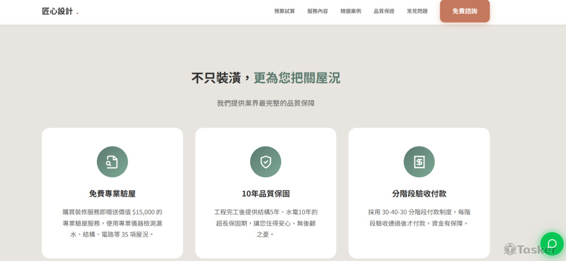The height and width of the screenshot is (261, 566).
Task: Click the shield checkmark icon for 10年品質保固
Action: 265,162
